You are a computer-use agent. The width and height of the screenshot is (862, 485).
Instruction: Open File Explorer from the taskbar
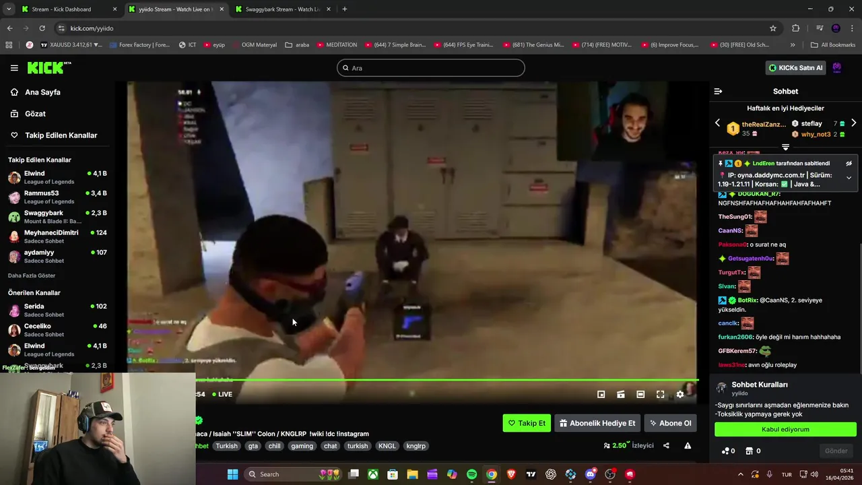pyautogui.click(x=412, y=474)
